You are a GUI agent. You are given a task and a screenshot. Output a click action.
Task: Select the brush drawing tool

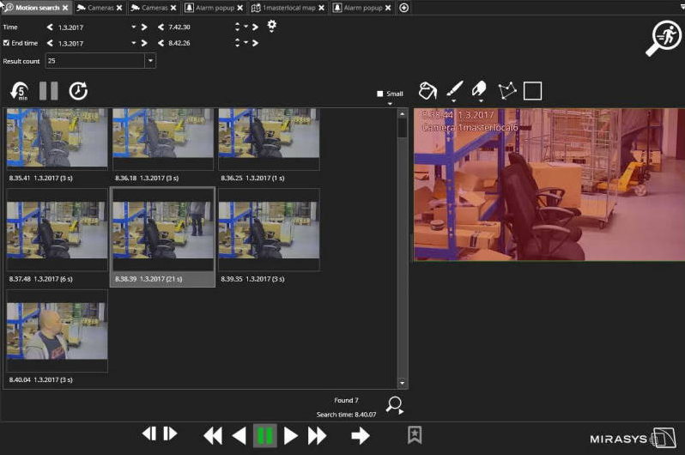point(454,89)
